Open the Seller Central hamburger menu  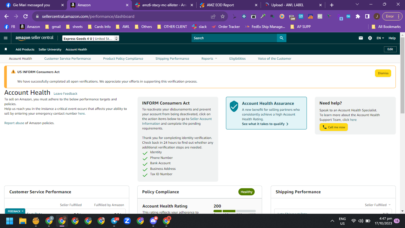[x=5, y=38]
